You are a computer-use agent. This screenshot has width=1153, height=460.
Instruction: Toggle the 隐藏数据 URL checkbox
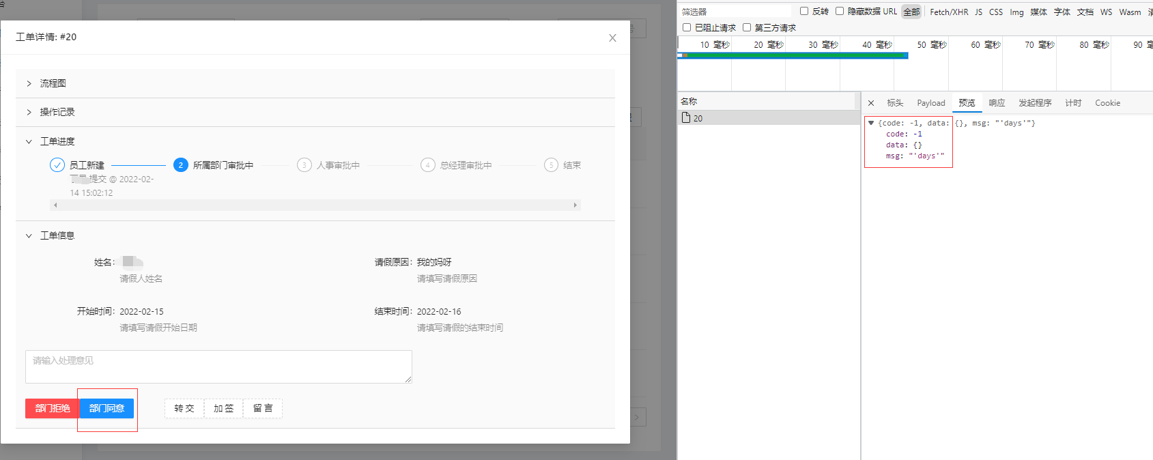[840, 11]
